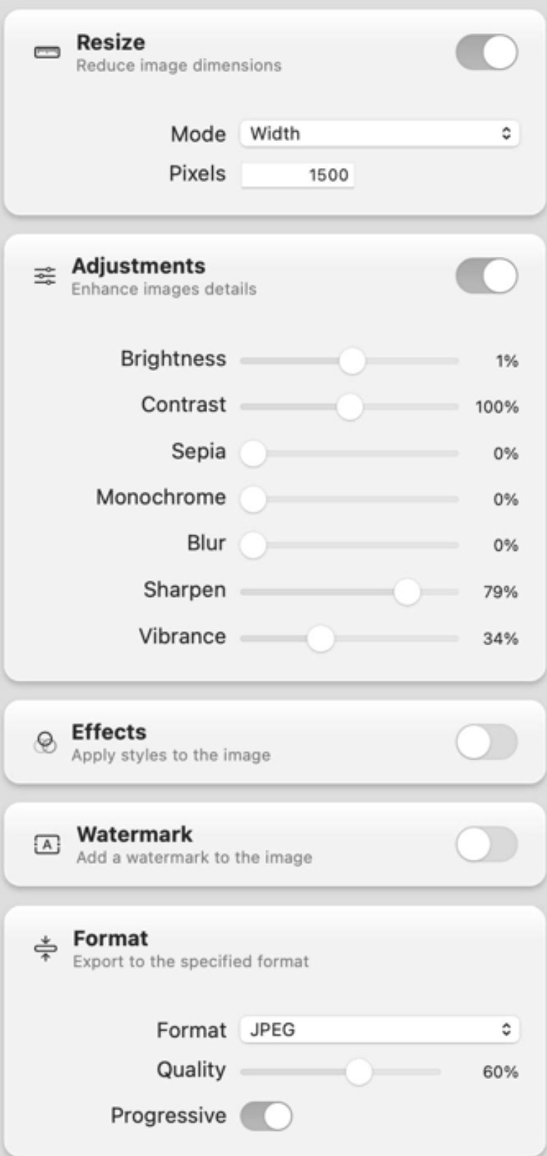Click the Vibrance slider handle
The image size is (547, 1156).
tap(321, 638)
